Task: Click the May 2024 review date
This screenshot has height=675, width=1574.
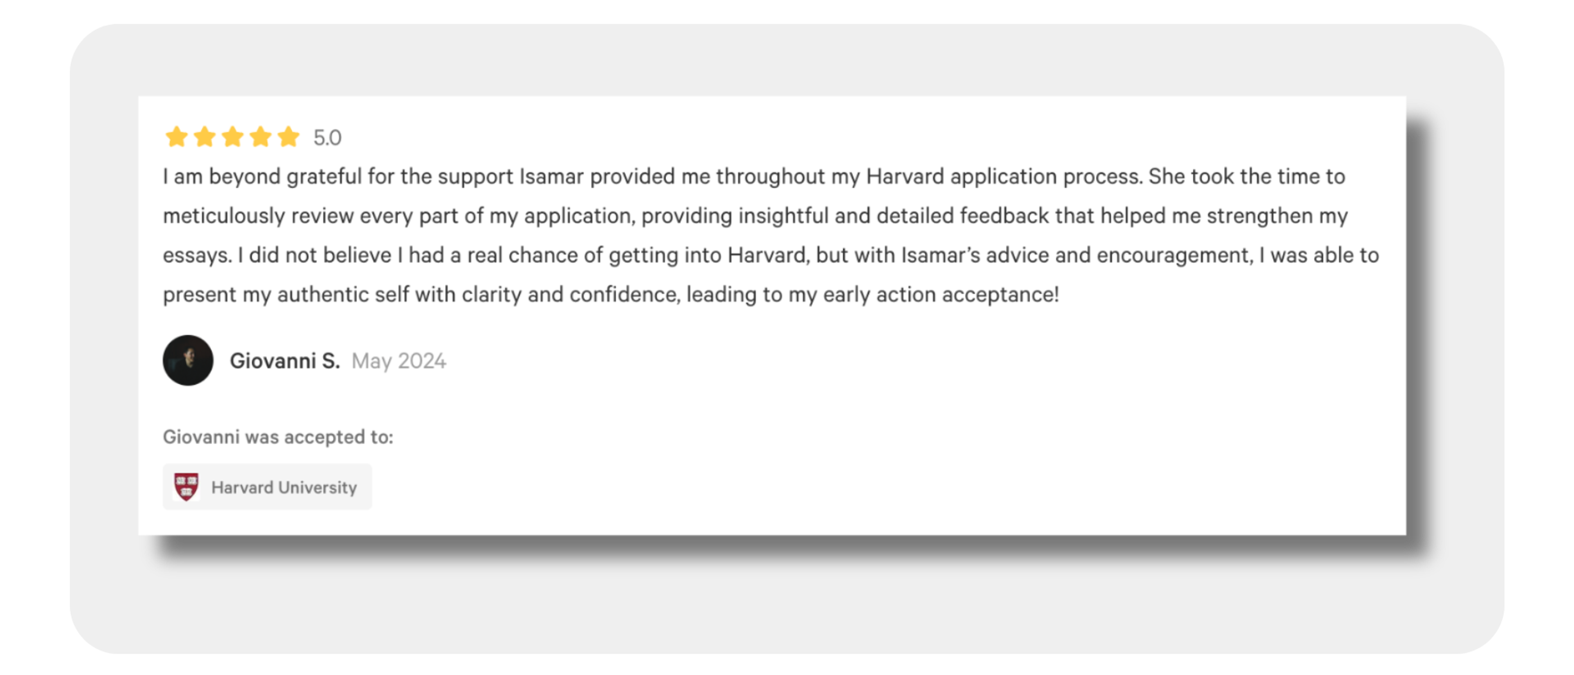Action: 399,361
